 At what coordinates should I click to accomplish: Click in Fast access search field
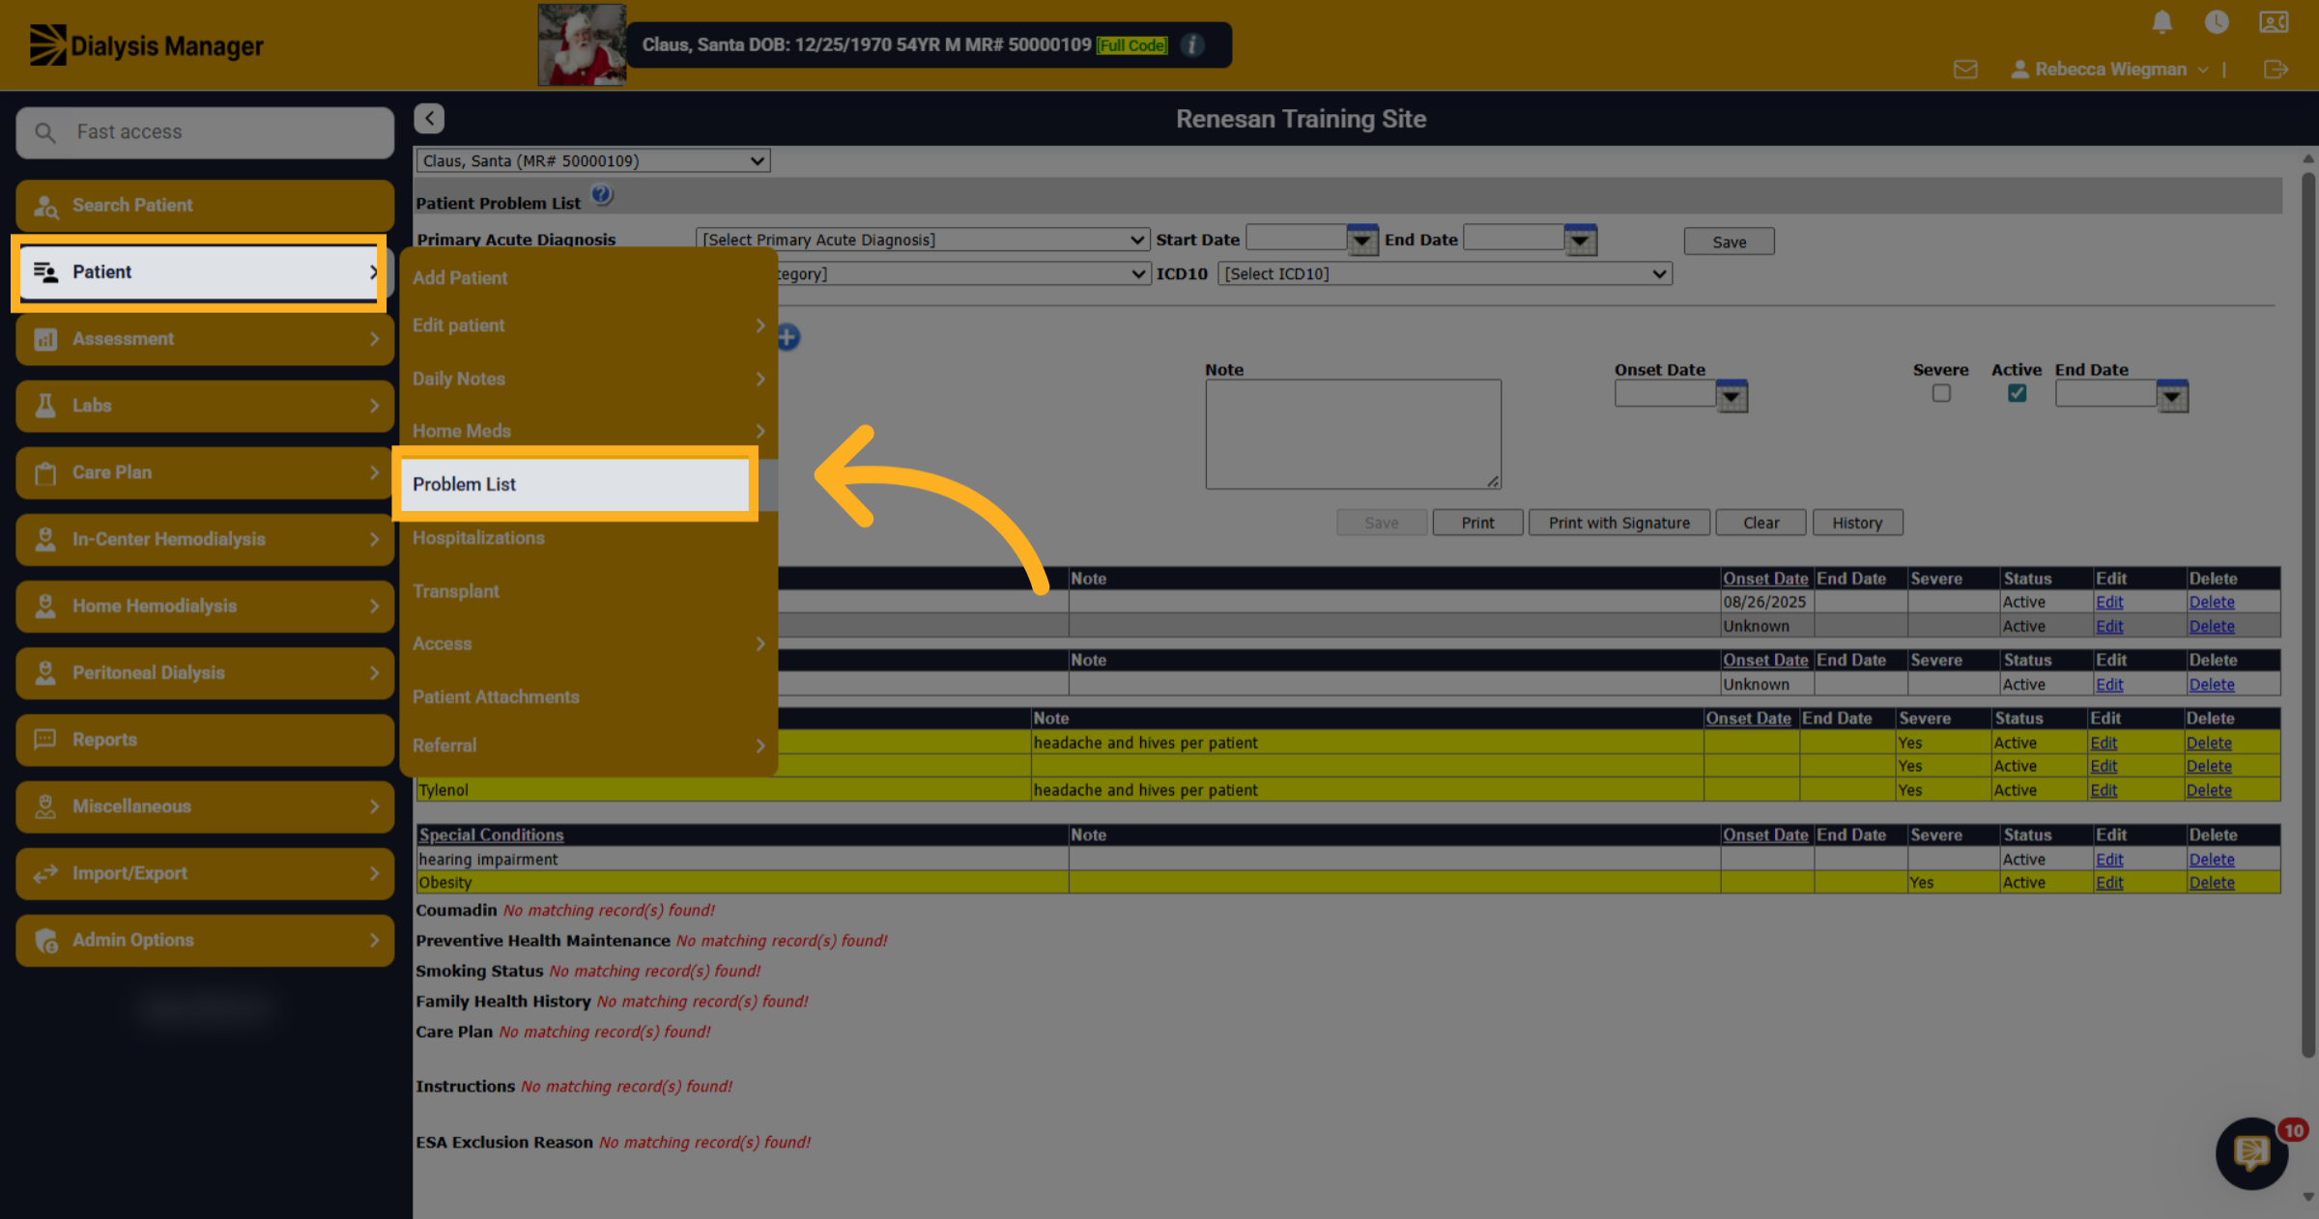point(205,132)
